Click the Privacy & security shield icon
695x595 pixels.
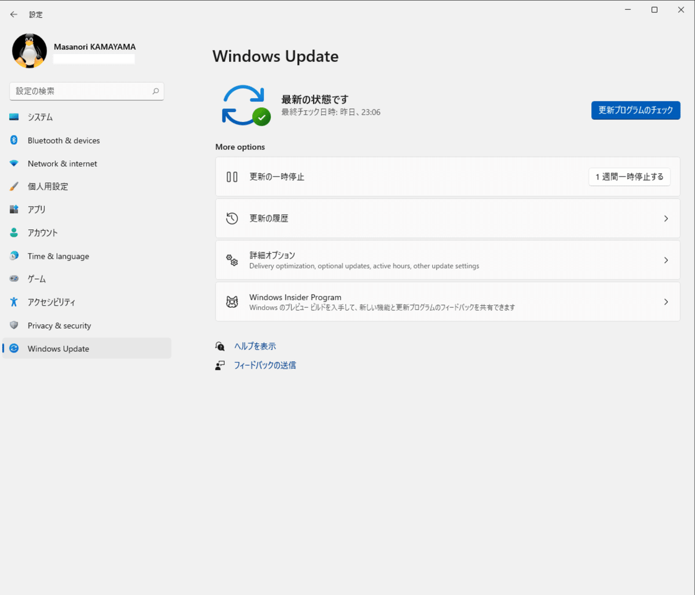(x=14, y=325)
